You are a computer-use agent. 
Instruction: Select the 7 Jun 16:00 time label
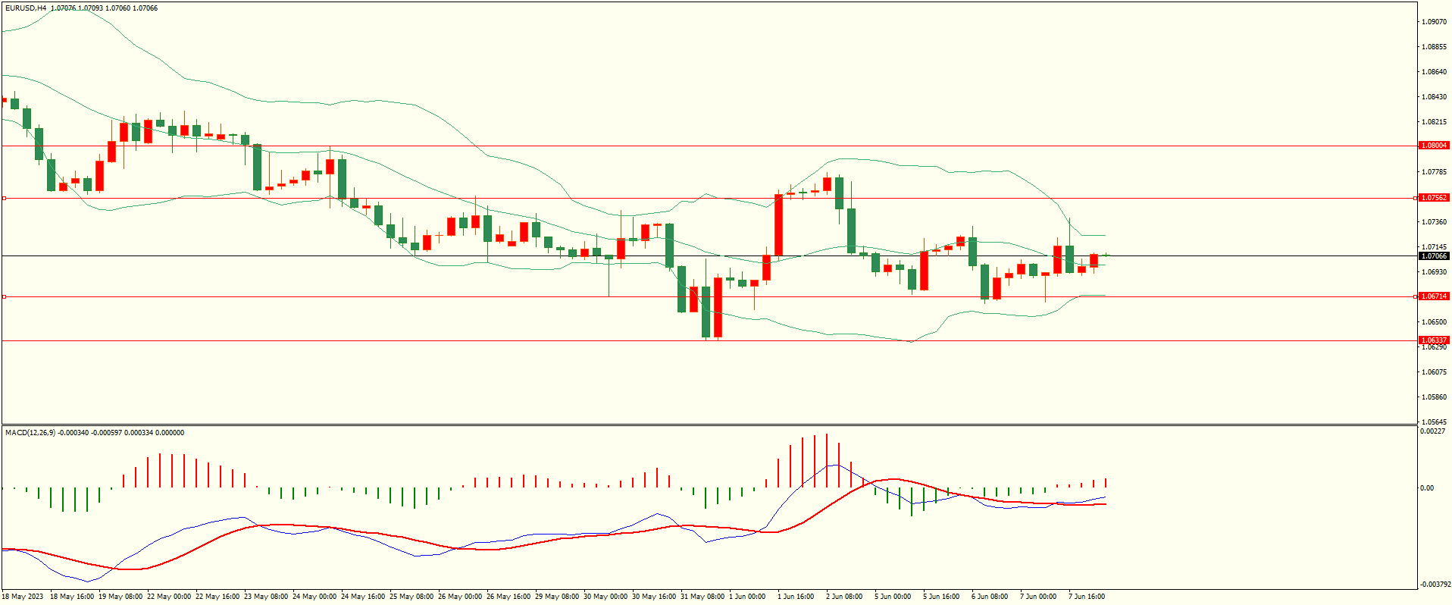1085,597
